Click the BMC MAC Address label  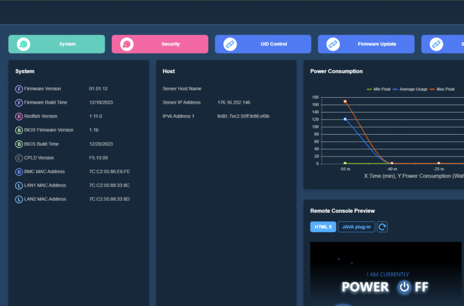[x=45, y=171]
